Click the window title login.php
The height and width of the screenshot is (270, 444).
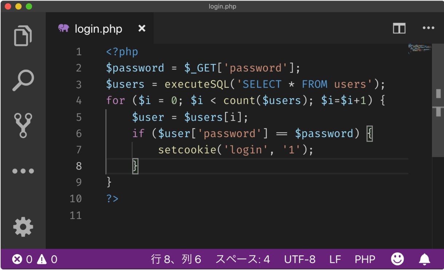222,7
